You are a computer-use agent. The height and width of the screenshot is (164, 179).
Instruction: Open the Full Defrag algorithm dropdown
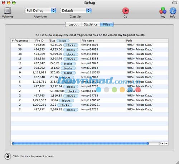[40, 10]
